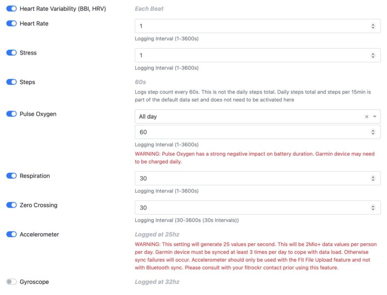Select the 'All day' Pulse Oxygen combo box
387x295 pixels.
coord(257,117)
